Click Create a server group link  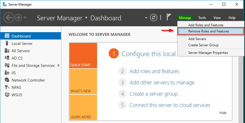pos(154,94)
